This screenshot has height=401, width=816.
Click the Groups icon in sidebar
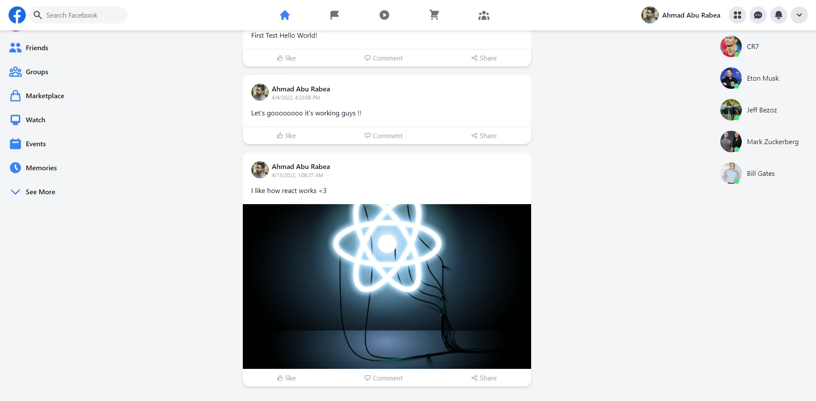tap(15, 72)
